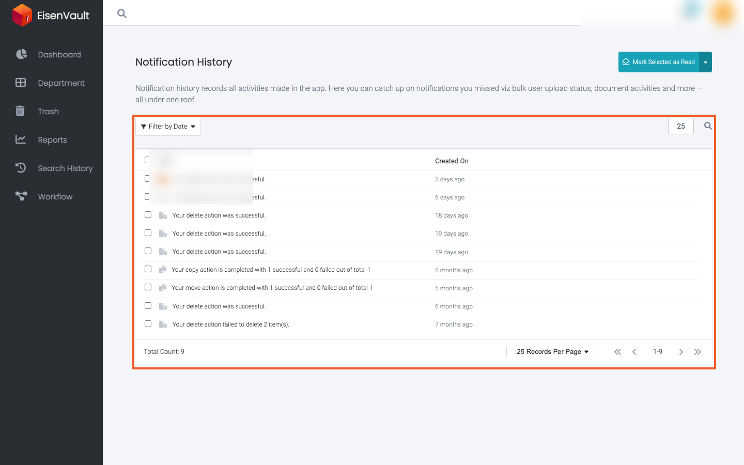
Task: Click the 18 days ago timestamp
Action: 452,215
